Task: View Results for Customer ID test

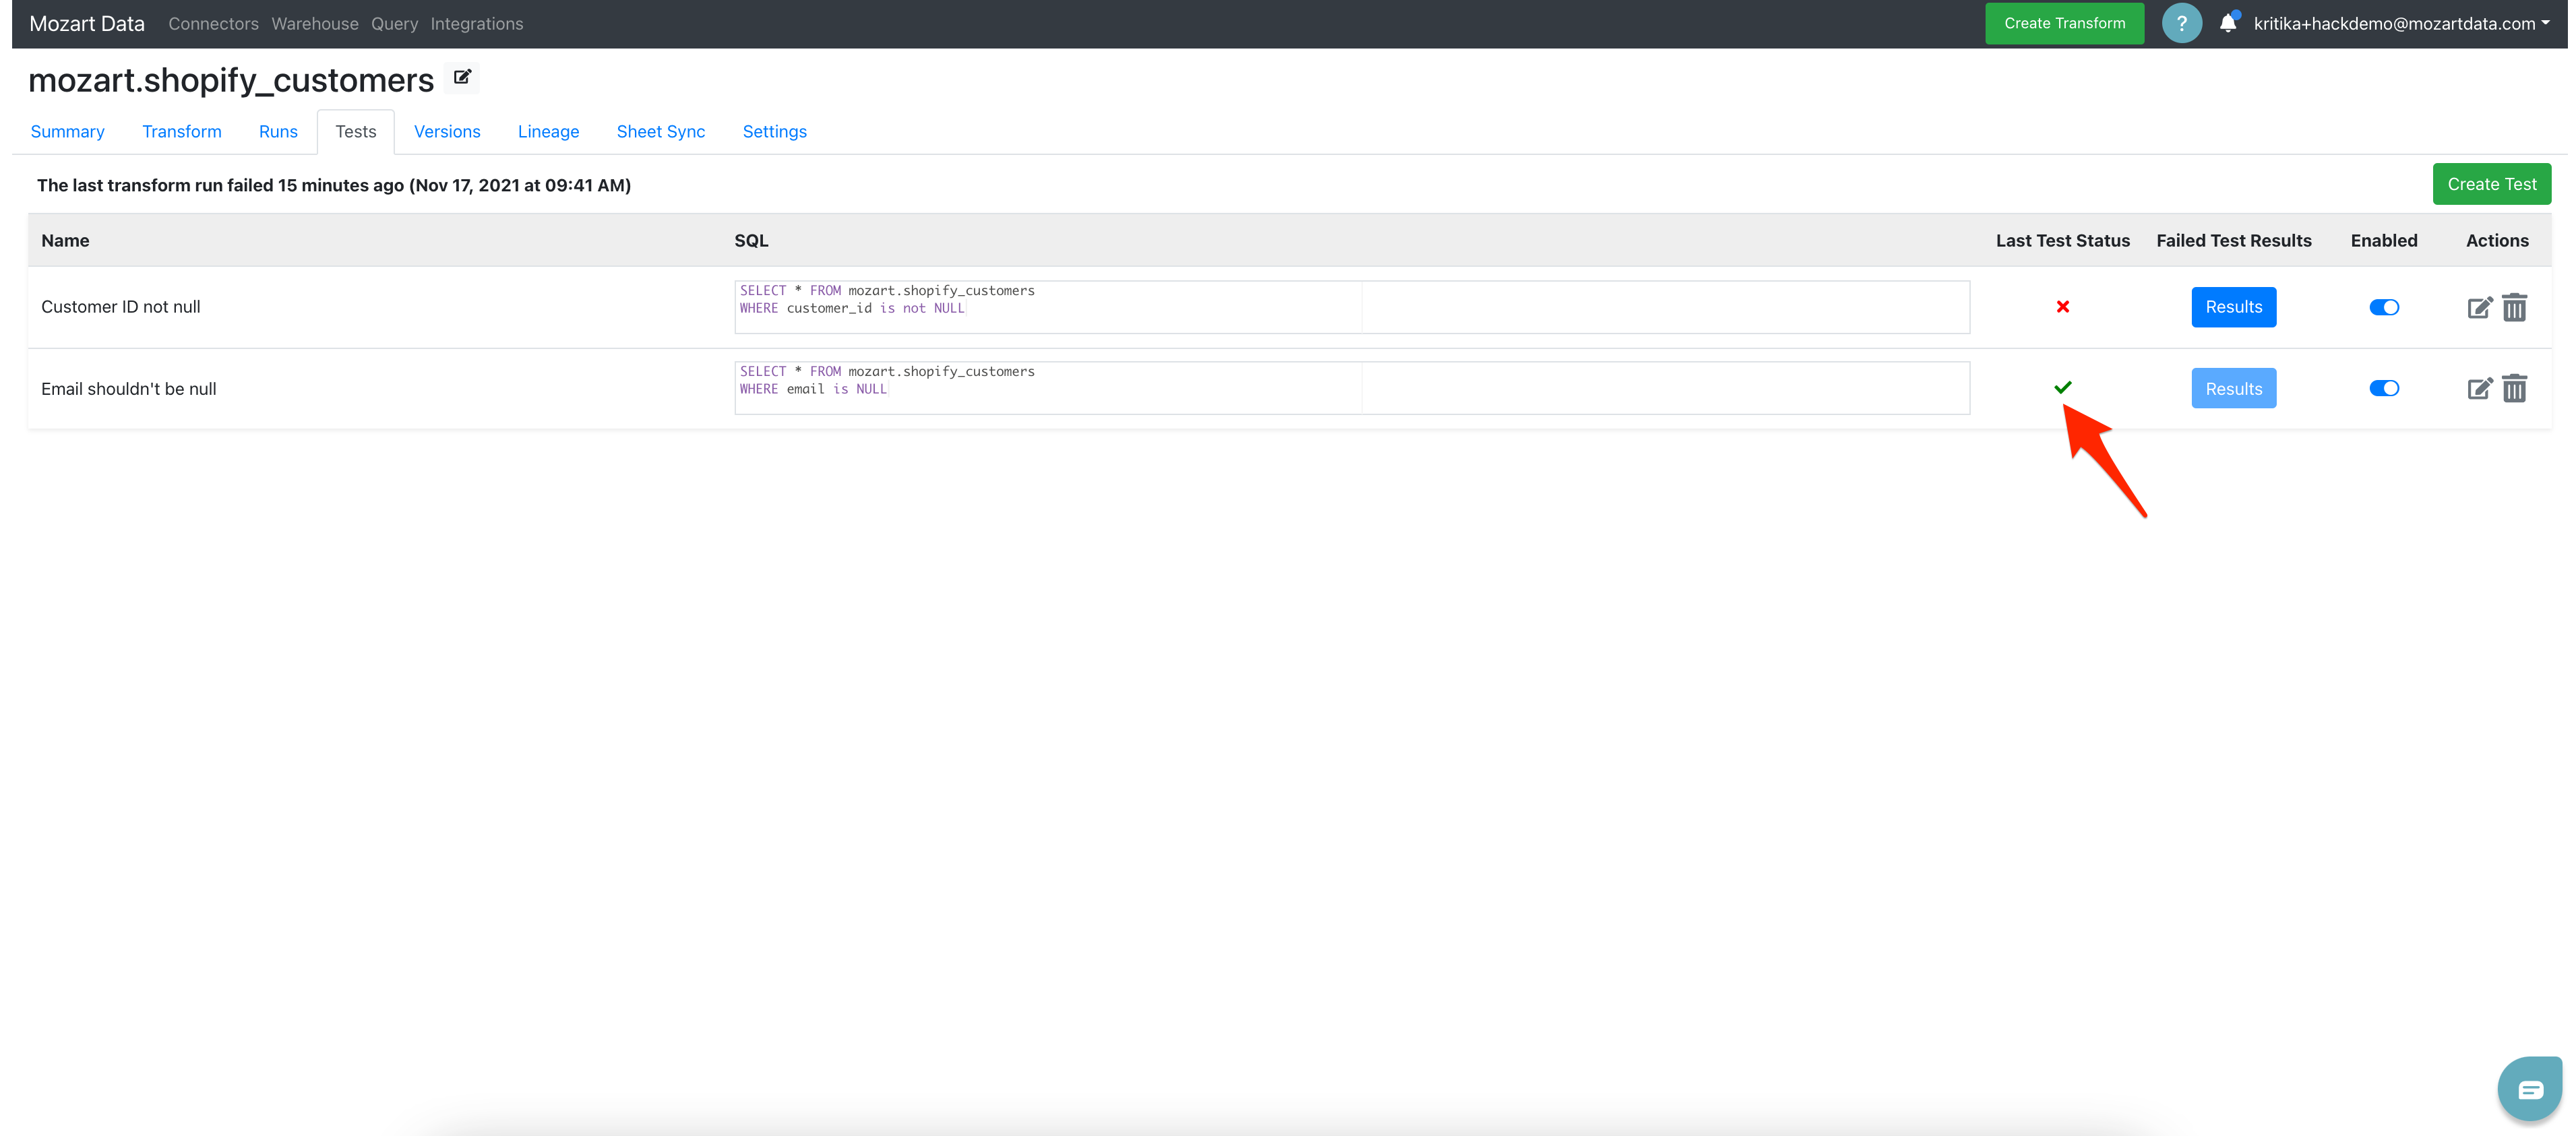Action: (2233, 307)
